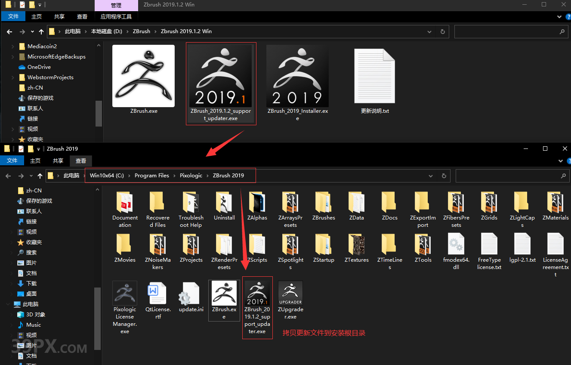Open address history dropdown in top window
571x365 pixels.
(429, 31)
